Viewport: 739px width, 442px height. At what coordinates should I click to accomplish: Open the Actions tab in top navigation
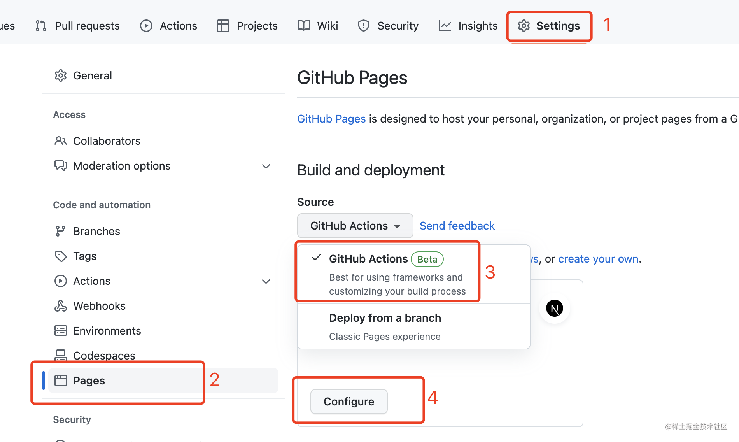coord(168,26)
